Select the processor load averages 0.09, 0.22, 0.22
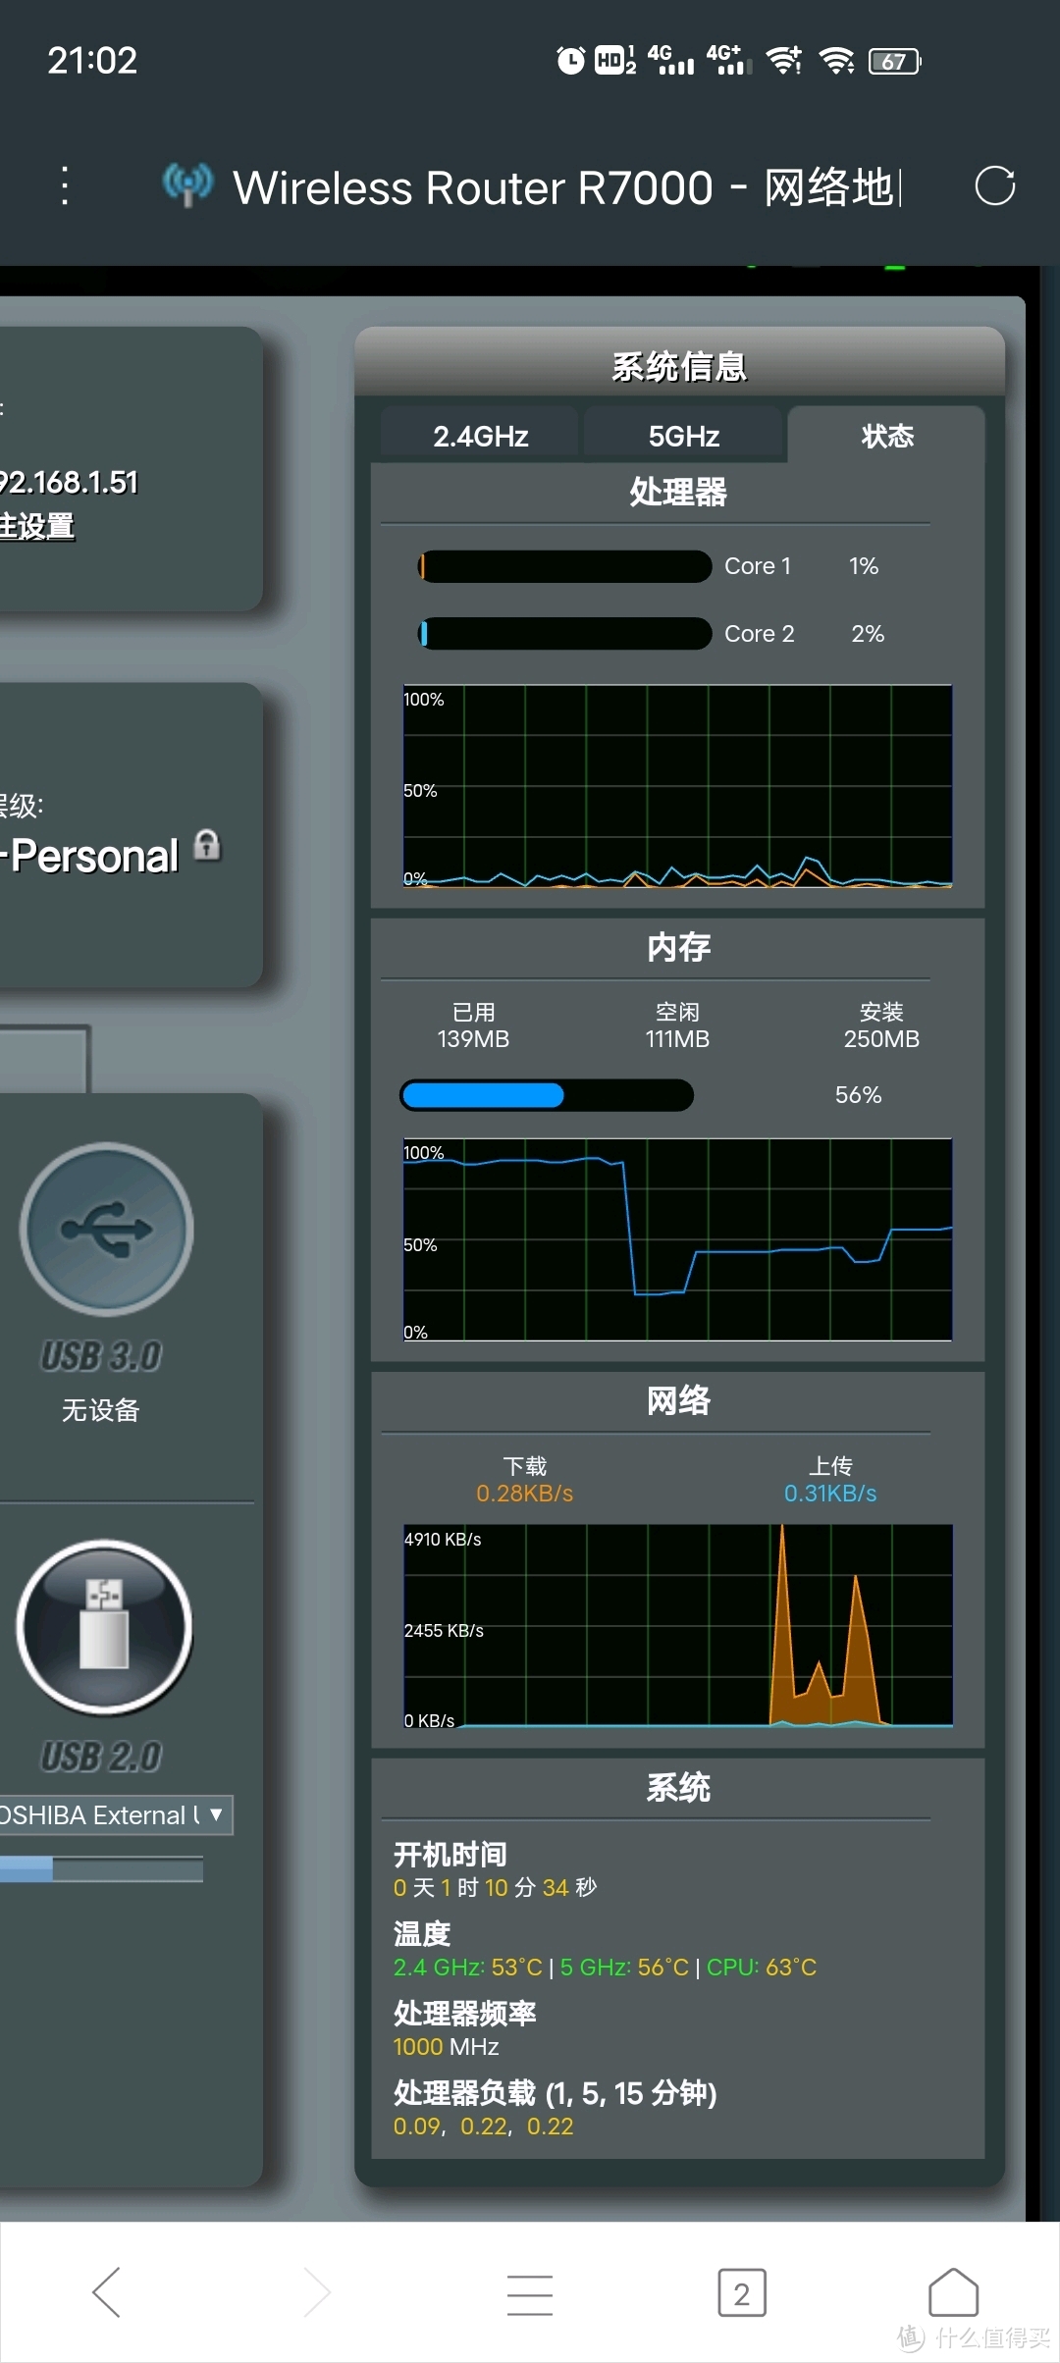The width and height of the screenshot is (1060, 2363). point(483,2127)
